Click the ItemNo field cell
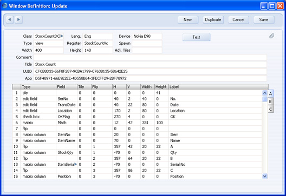286x196 pixels. click(67, 134)
